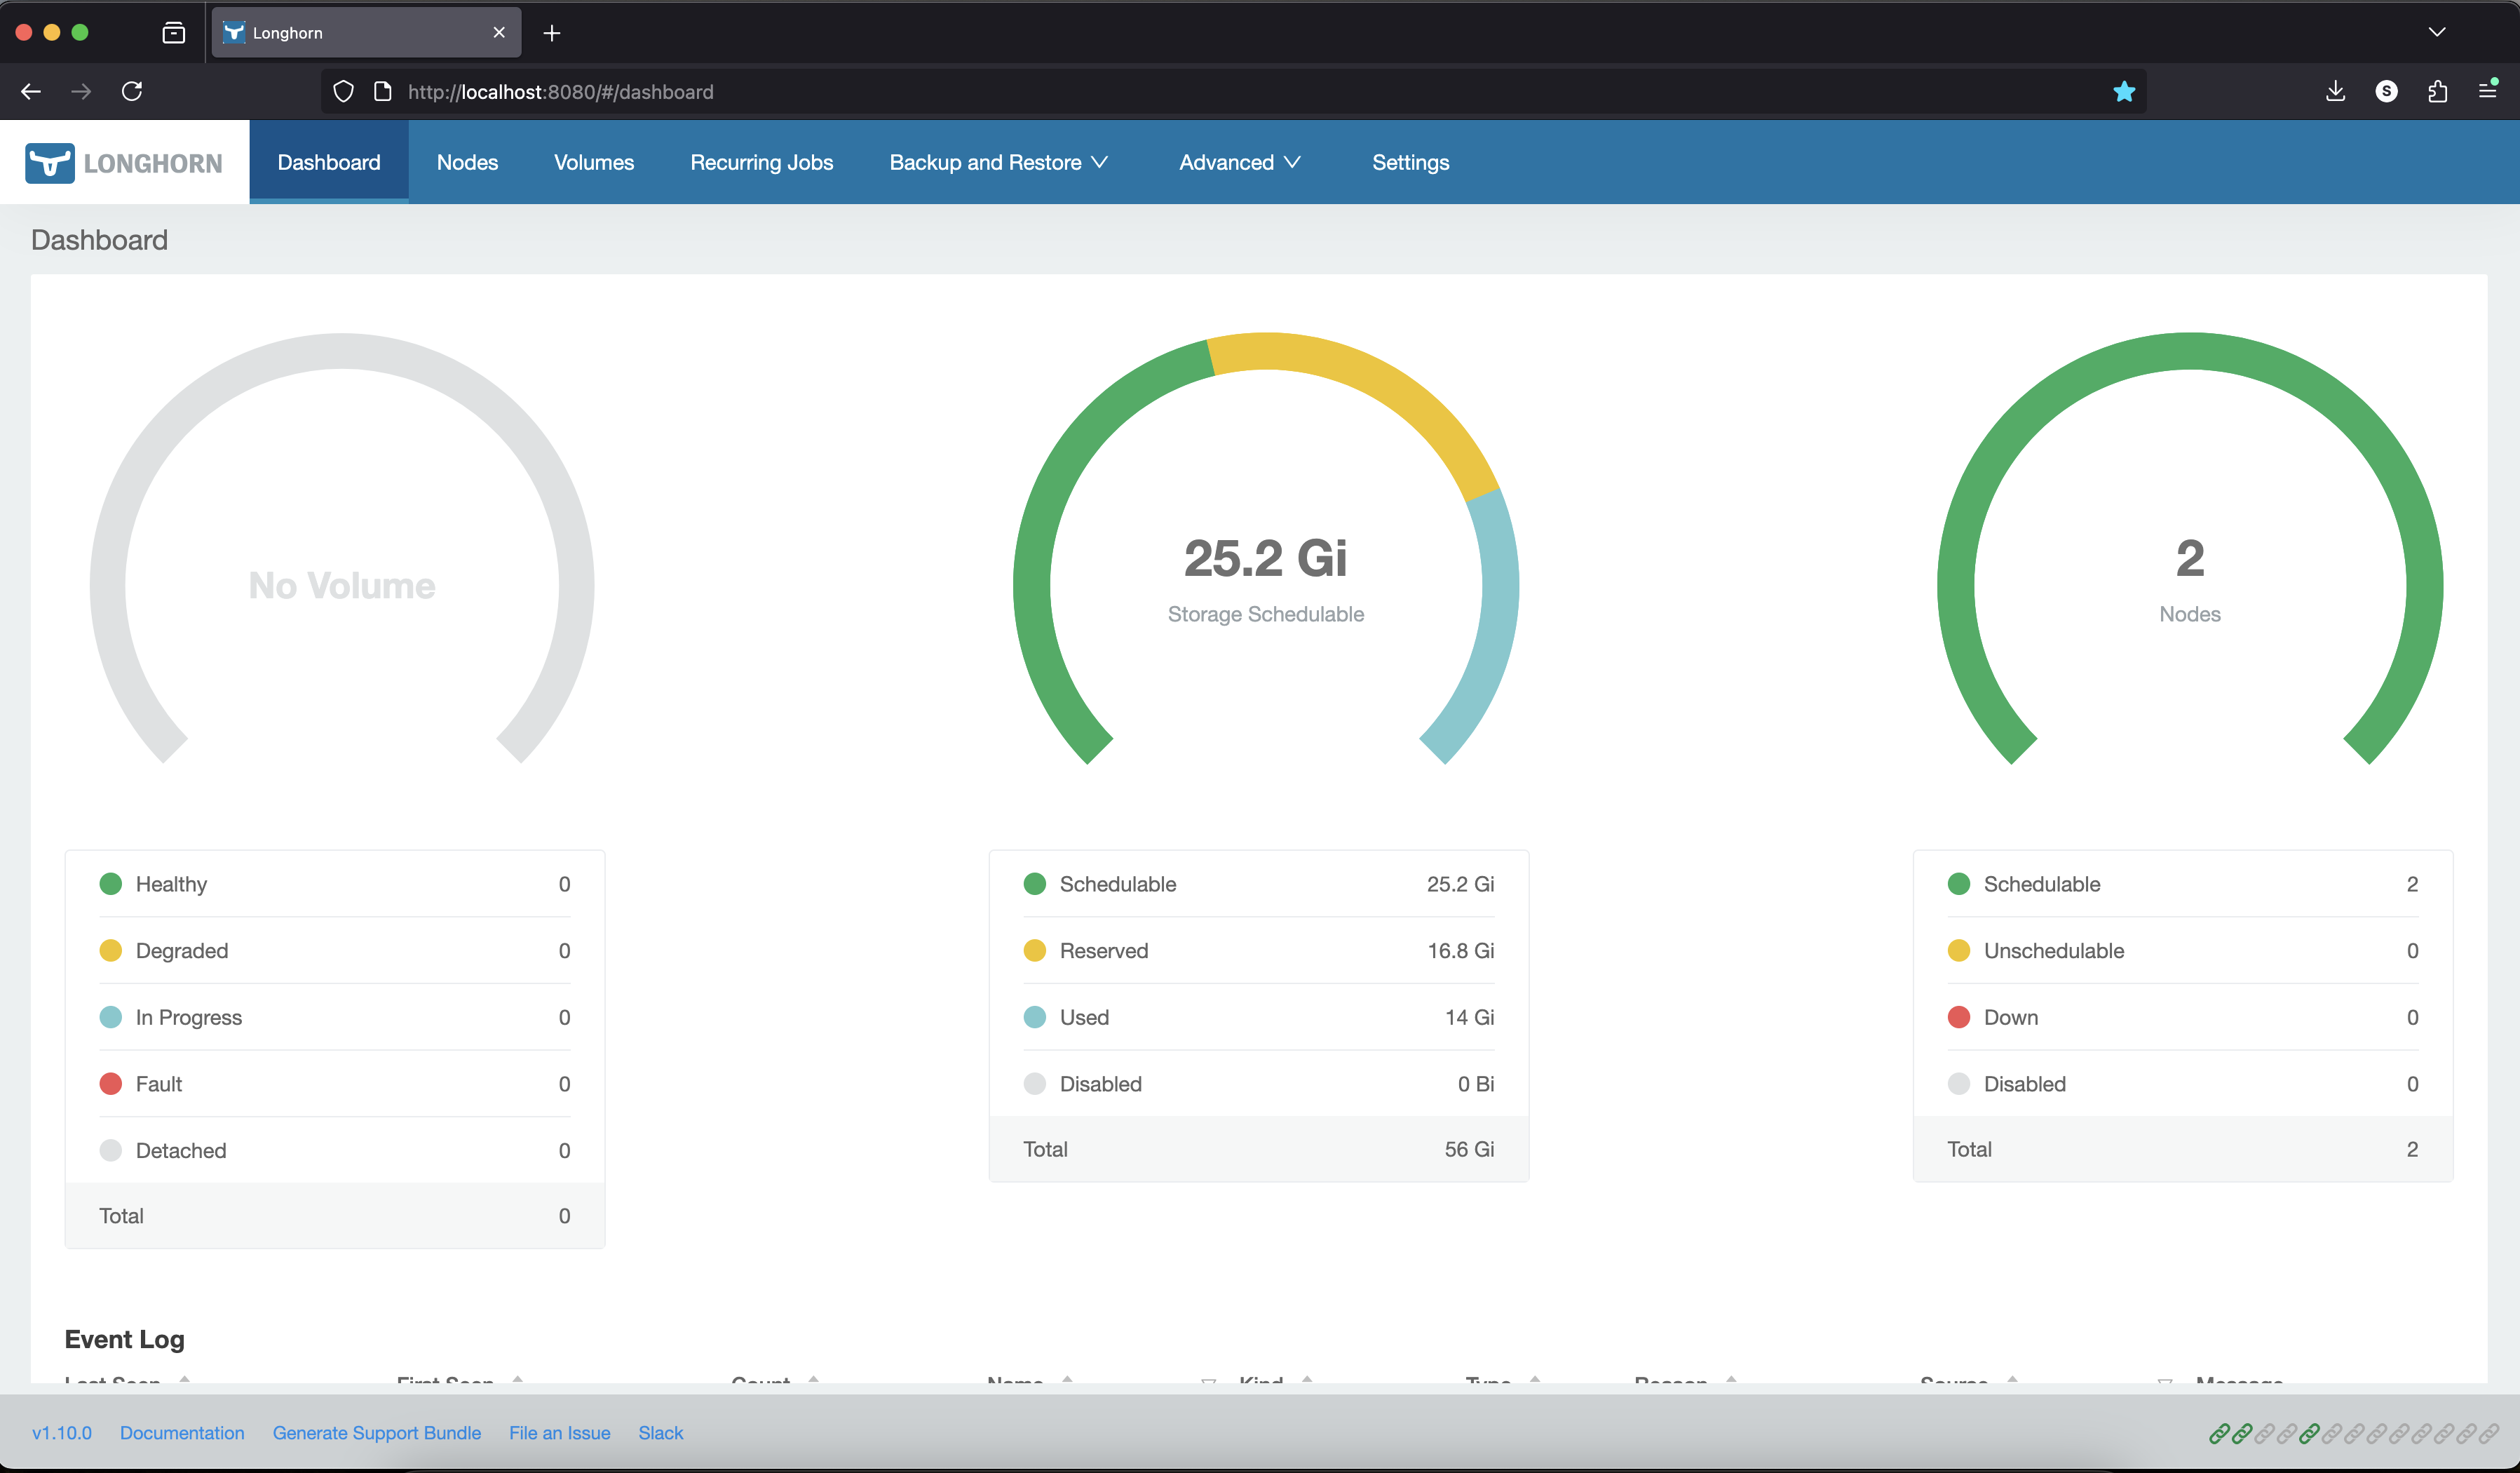Open the browser downloads icon
Image resolution: width=2520 pixels, height=1473 pixels.
pyautogui.click(x=2335, y=91)
